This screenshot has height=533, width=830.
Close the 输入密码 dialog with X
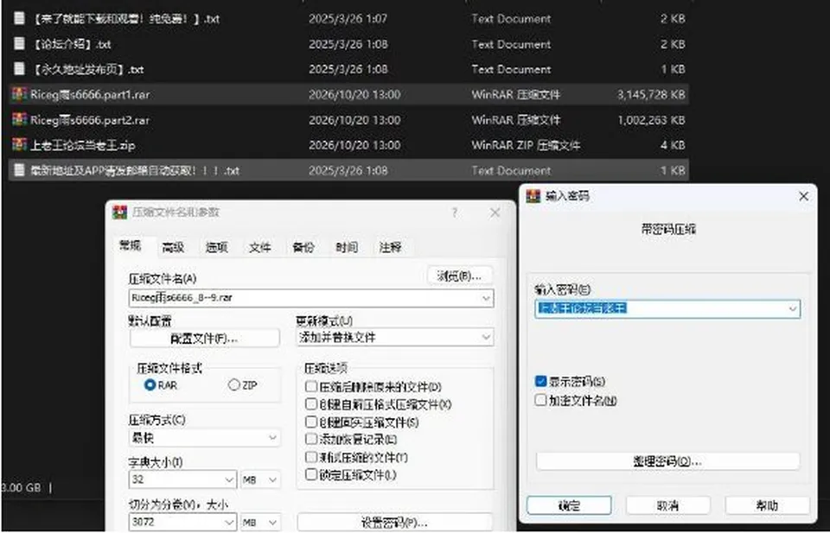(803, 196)
